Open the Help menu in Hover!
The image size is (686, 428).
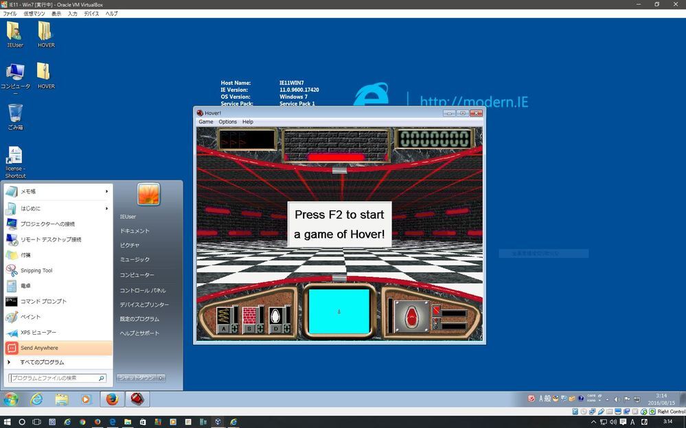coord(248,122)
